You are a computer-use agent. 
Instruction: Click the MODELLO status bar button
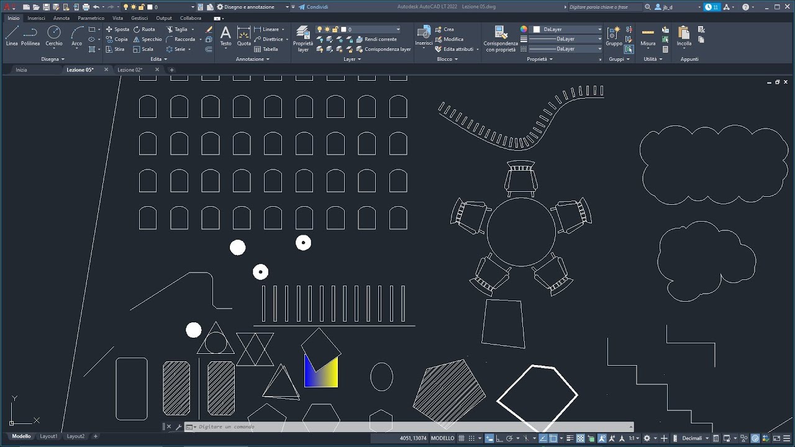pos(443,438)
